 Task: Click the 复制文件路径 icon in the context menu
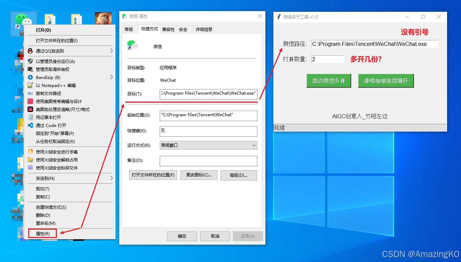pos(30,93)
